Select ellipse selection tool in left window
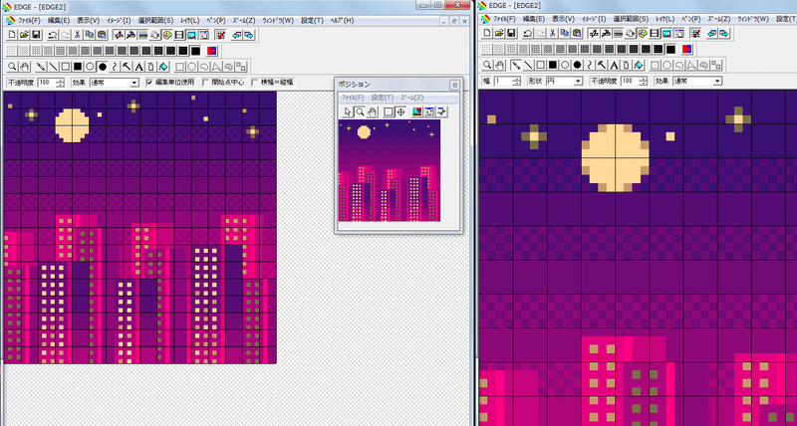797x426 pixels. coord(191,67)
